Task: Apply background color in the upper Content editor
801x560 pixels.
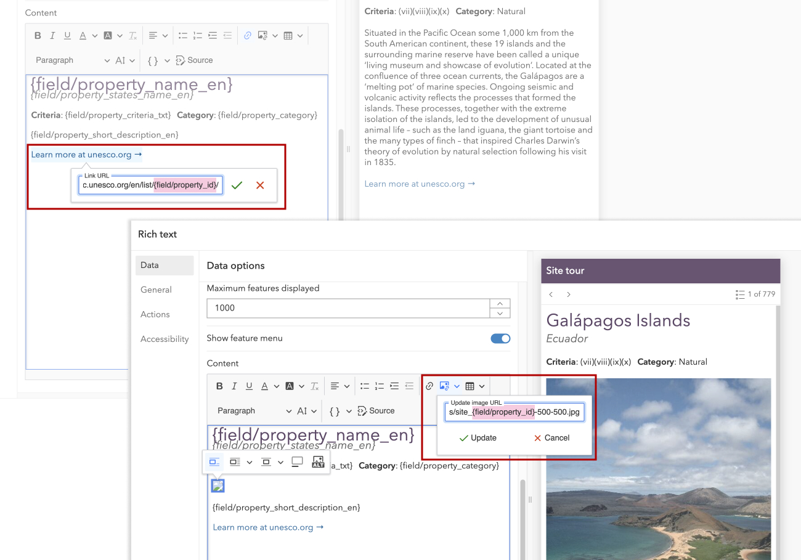Action: (x=108, y=36)
